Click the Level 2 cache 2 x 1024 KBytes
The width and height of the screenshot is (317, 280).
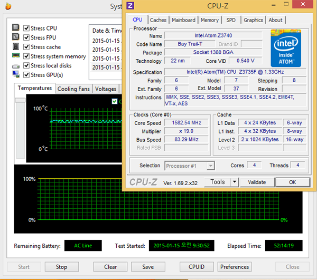point(260,139)
